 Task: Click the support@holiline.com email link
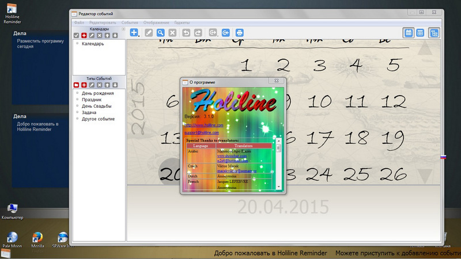202,132
